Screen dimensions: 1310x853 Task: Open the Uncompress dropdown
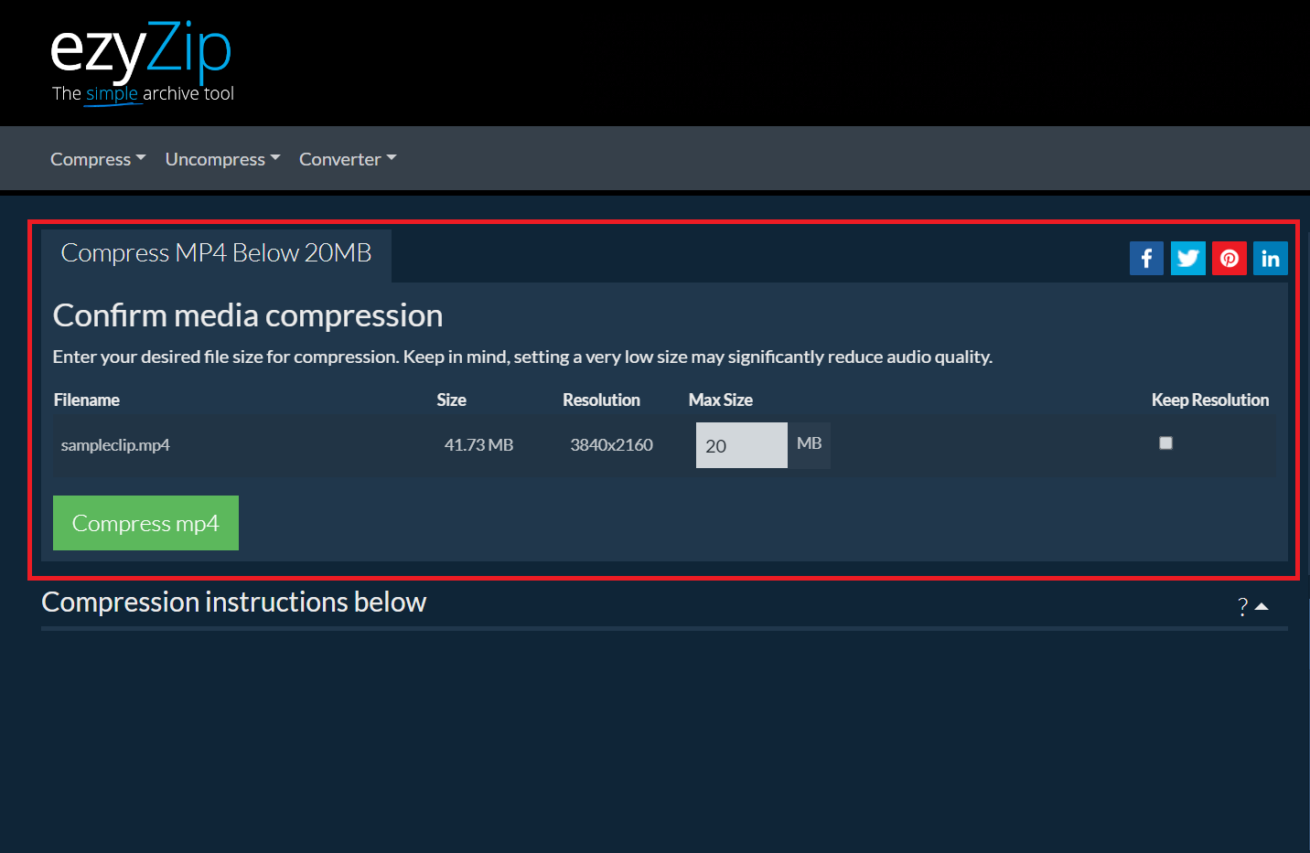tap(221, 158)
